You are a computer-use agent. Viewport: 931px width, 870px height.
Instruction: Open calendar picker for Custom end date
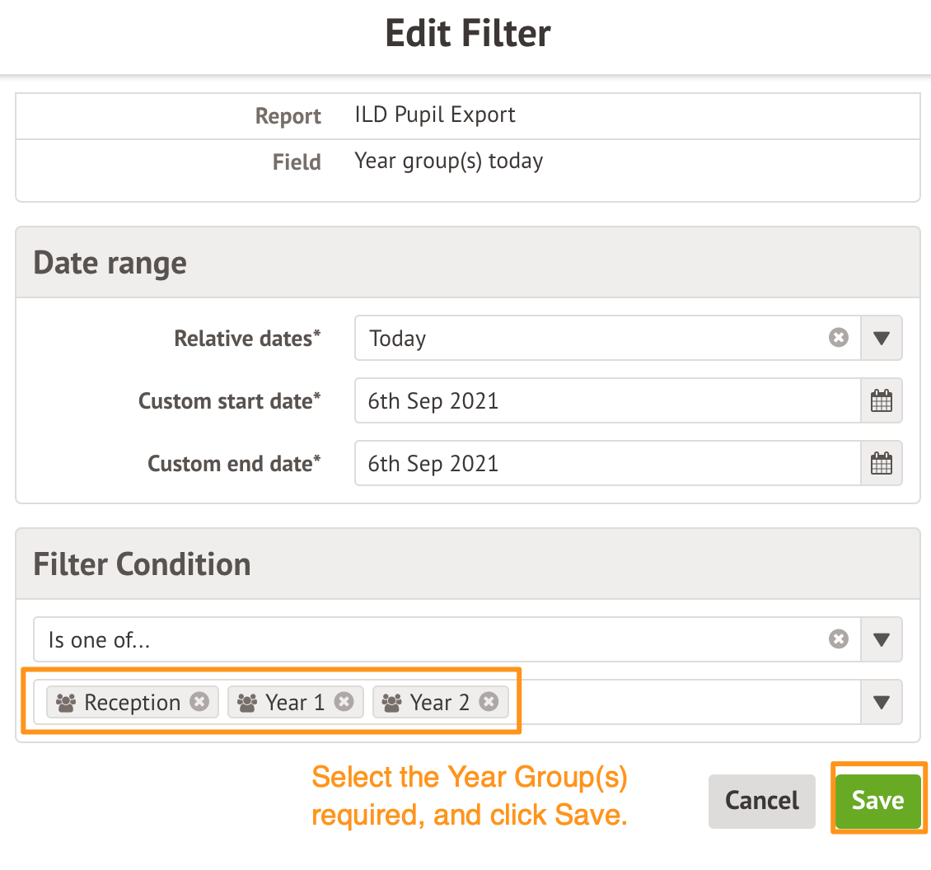pyautogui.click(x=882, y=464)
